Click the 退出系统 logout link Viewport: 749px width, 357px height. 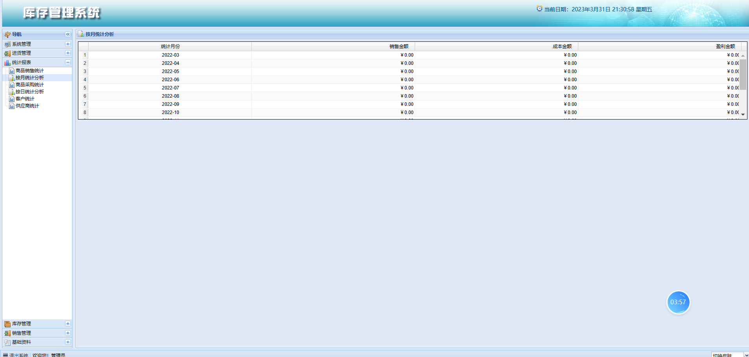click(x=19, y=355)
